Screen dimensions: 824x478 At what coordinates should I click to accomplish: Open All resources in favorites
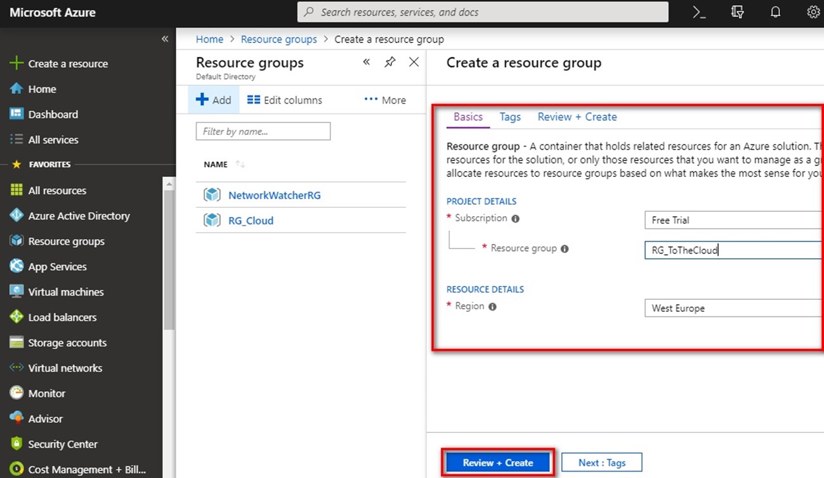57,190
